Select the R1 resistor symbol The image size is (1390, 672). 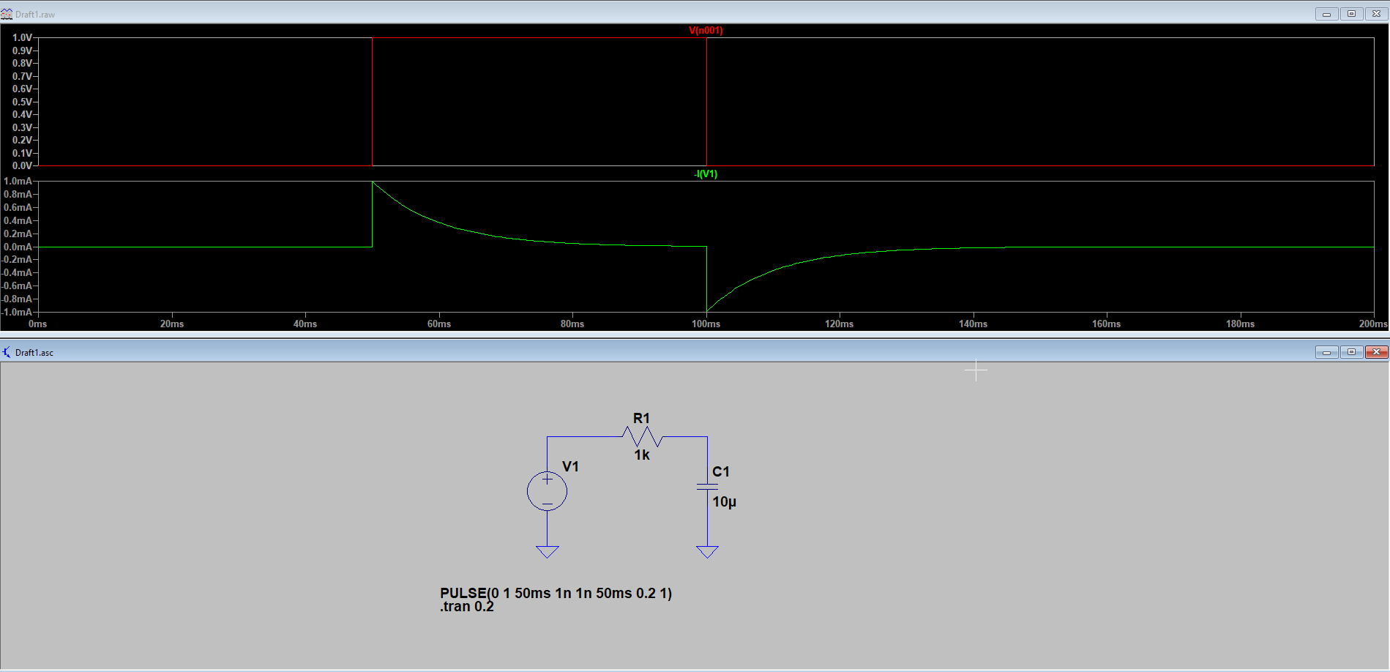coord(643,437)
